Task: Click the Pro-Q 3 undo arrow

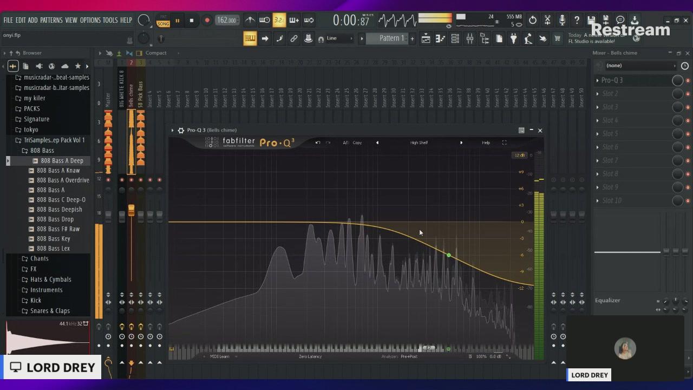Action: click(x=318, y=143)
